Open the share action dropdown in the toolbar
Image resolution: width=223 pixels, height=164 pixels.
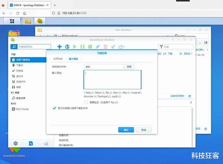click(x=122, y=47)
